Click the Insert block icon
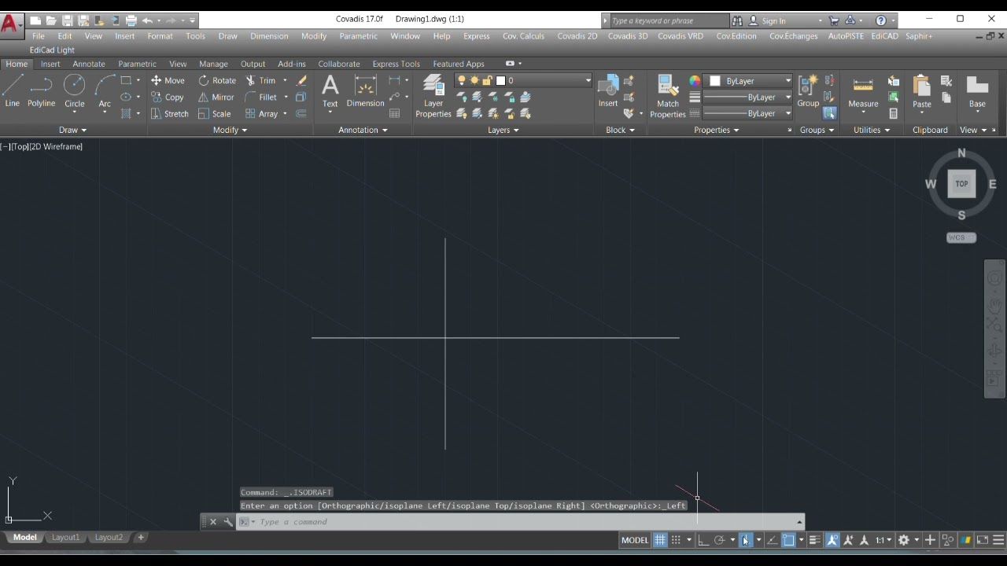Image resolution: width=1007 pixels, height=566 pixels. [608, 91]
